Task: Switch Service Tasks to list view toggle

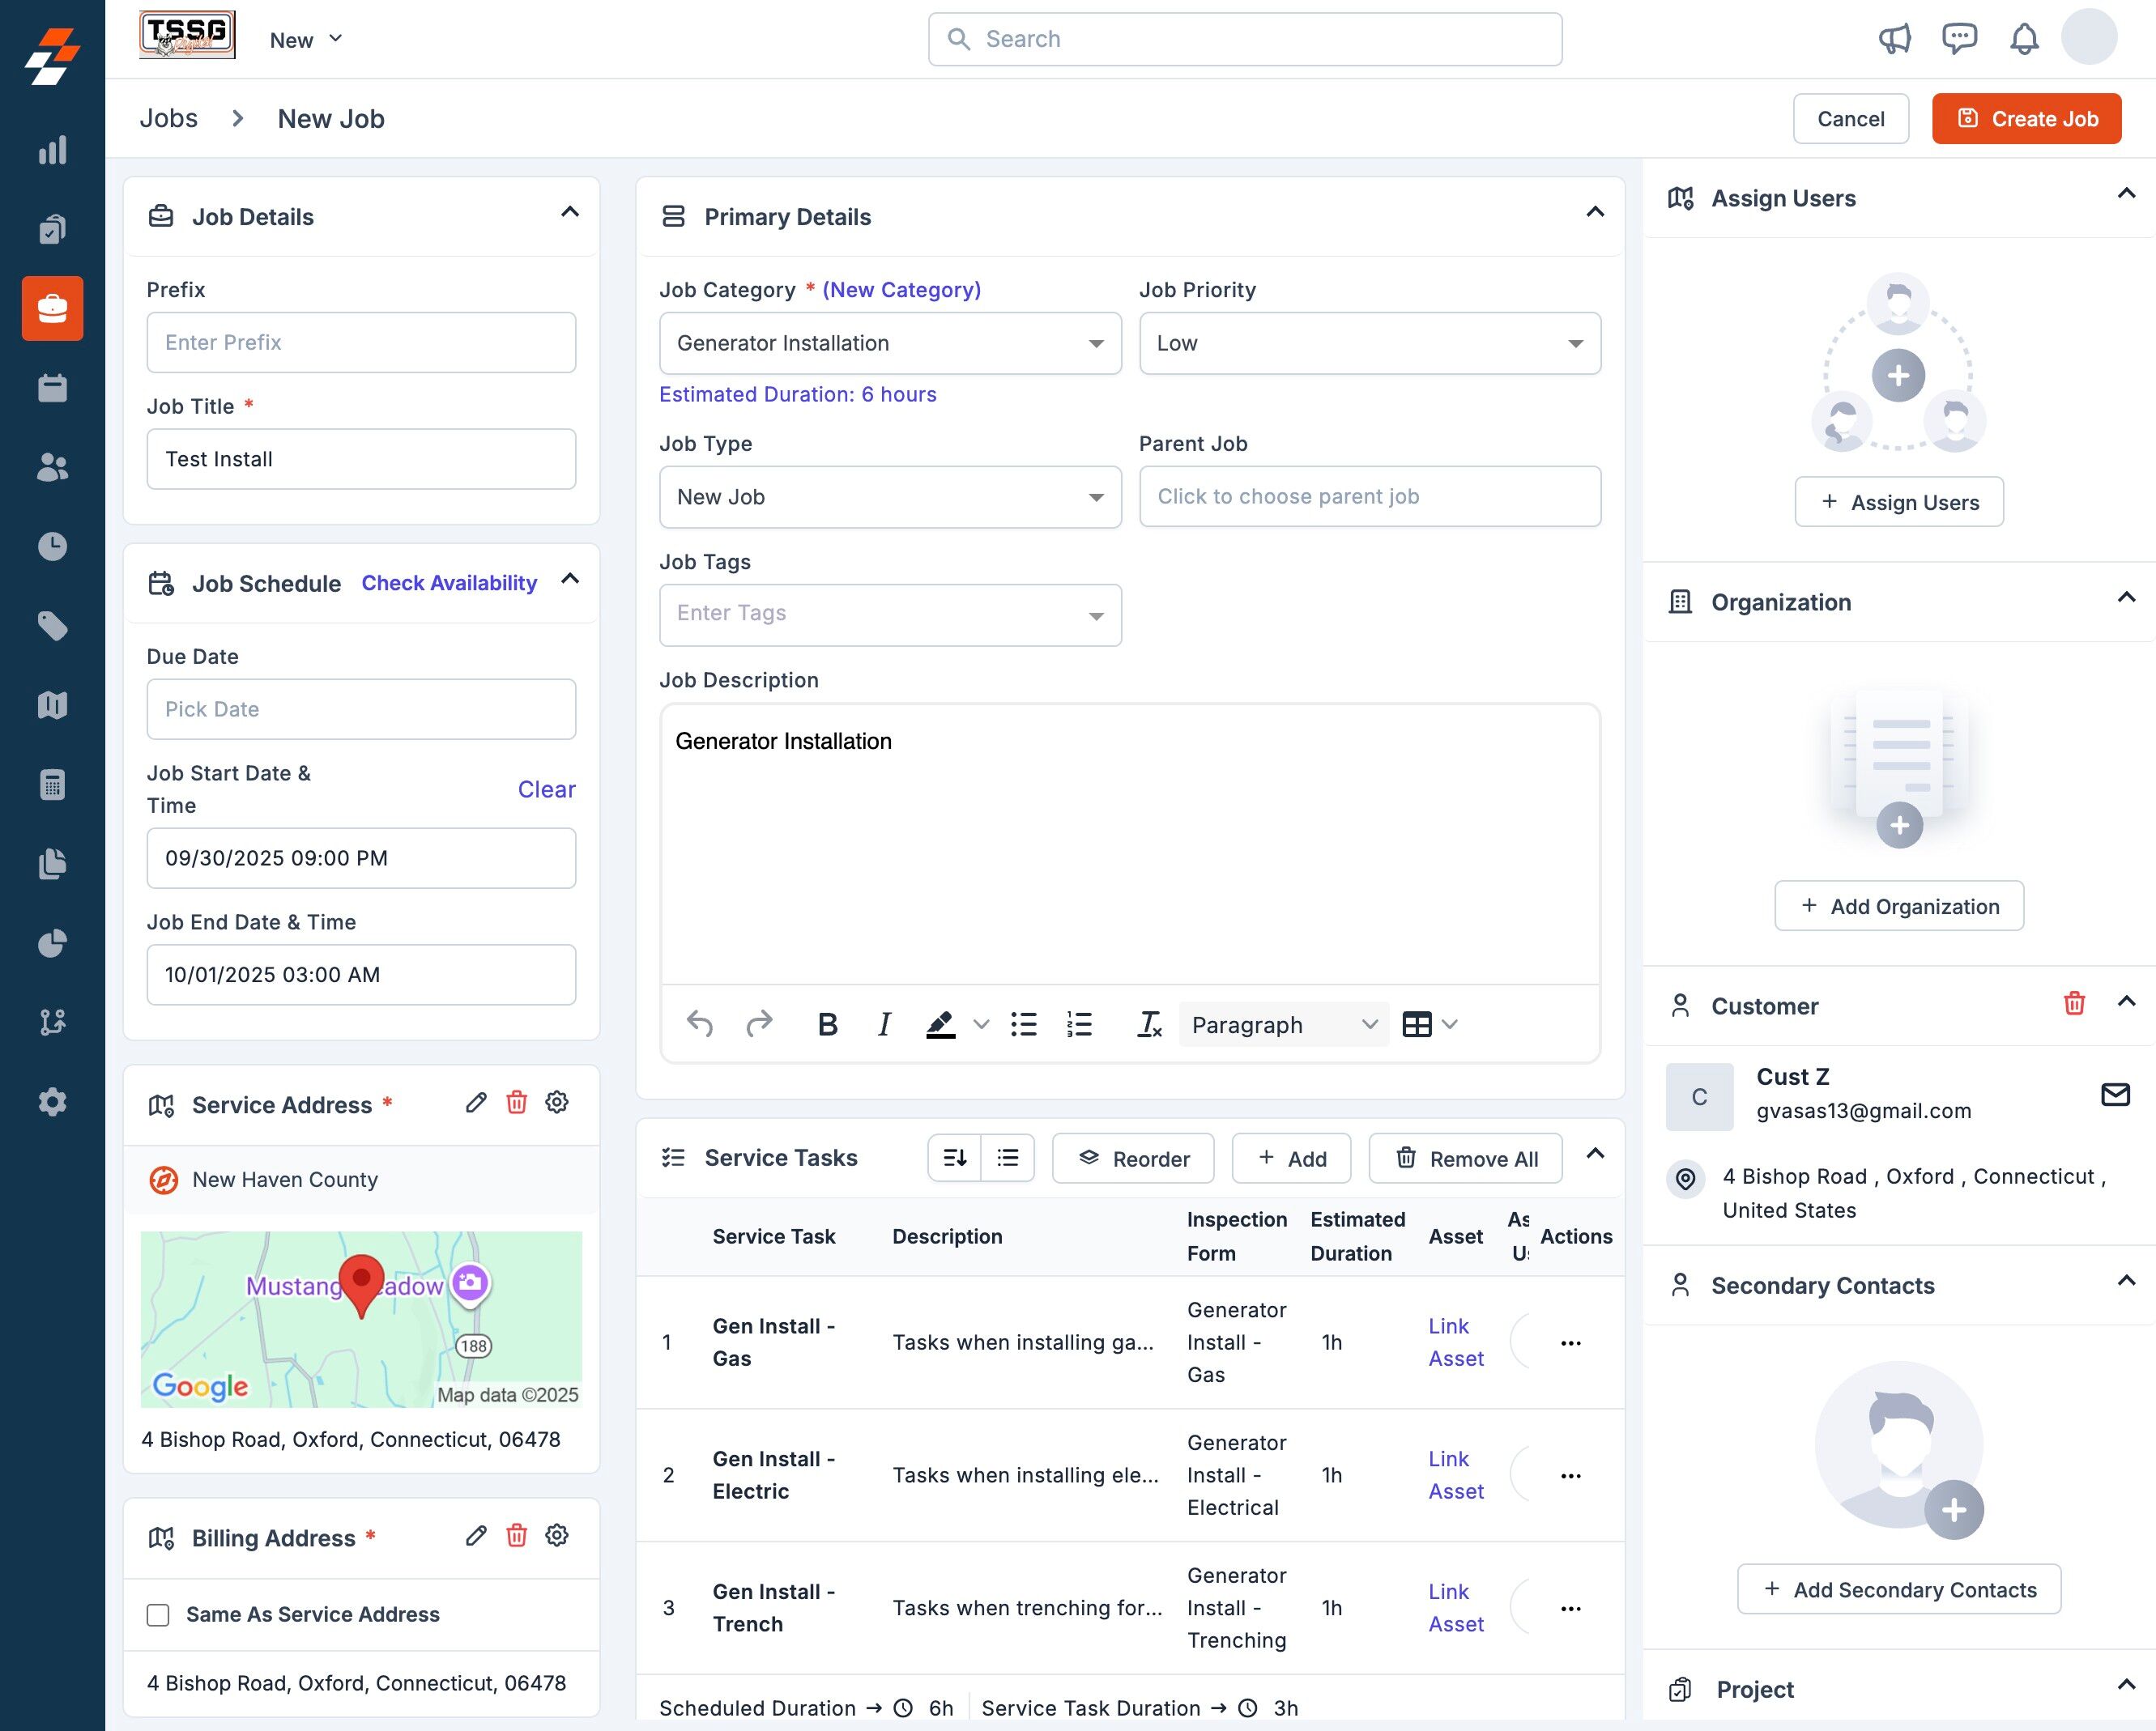Action: [x=1008, y=1159]
